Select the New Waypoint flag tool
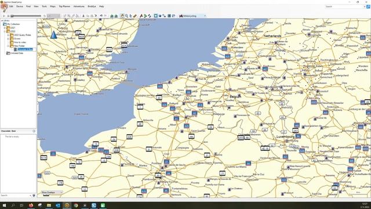Viewport: 371px width, 209px height. [x=141, y=16]
